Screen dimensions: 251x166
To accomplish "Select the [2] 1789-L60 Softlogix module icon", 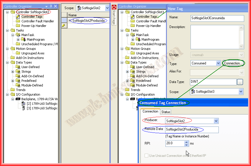I will [x=24, y=104].
